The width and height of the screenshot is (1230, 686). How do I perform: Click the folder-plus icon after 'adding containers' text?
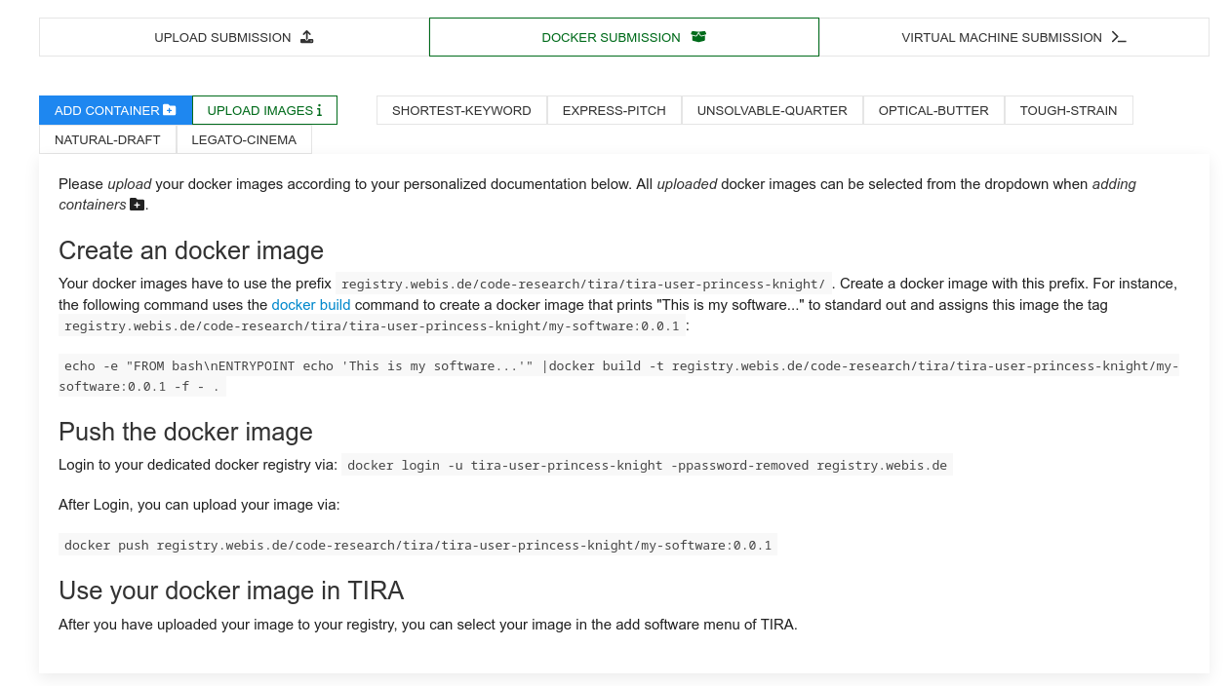click(137, 205)
